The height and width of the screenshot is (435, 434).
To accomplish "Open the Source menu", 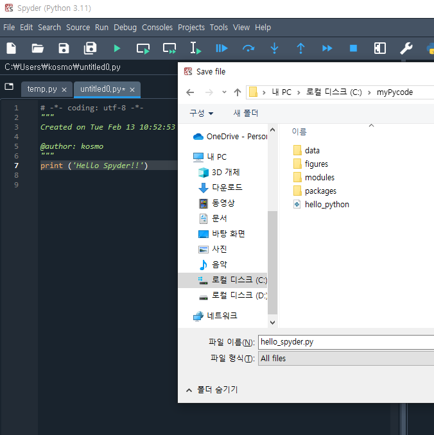I will pyautogui.click(x=78, y=28).
